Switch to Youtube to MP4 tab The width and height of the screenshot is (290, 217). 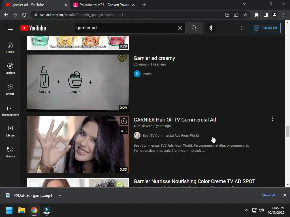coord(104,5)
